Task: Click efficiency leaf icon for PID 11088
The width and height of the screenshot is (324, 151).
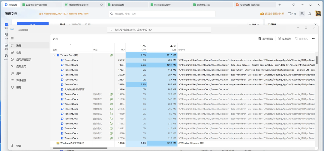Action: coord(111,99)
